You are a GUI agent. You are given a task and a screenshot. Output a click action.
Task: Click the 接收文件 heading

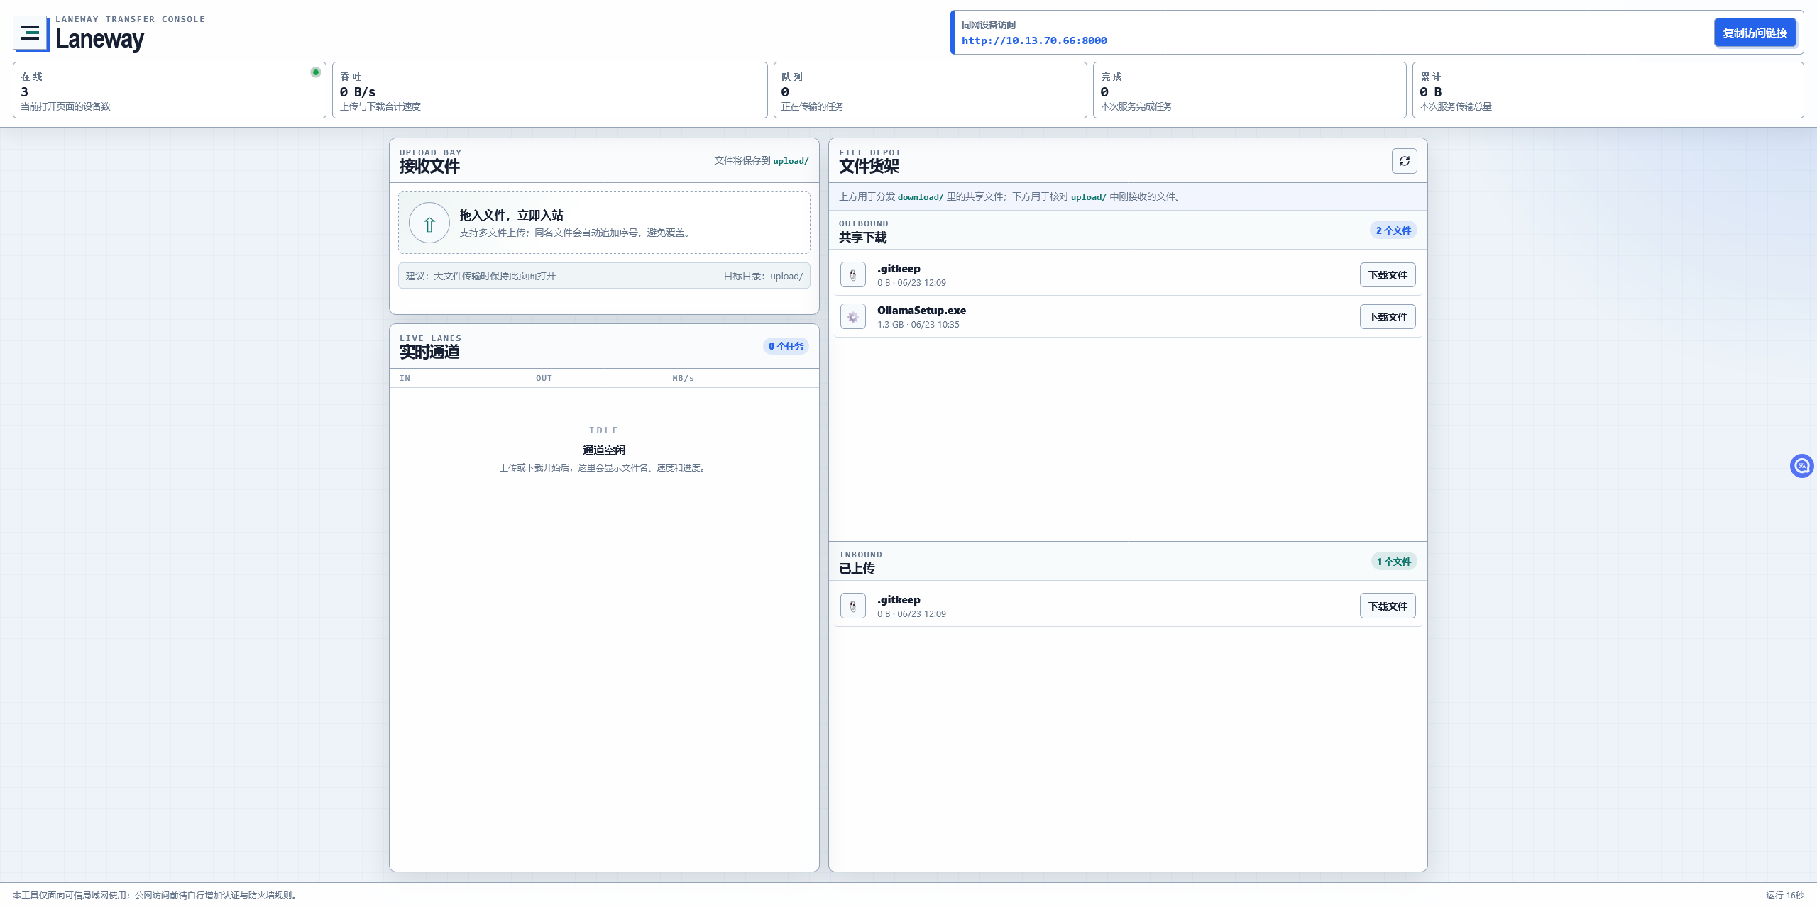click(x=429, y=167)
